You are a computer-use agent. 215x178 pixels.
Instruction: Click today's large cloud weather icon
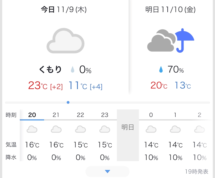pos(65,41)
